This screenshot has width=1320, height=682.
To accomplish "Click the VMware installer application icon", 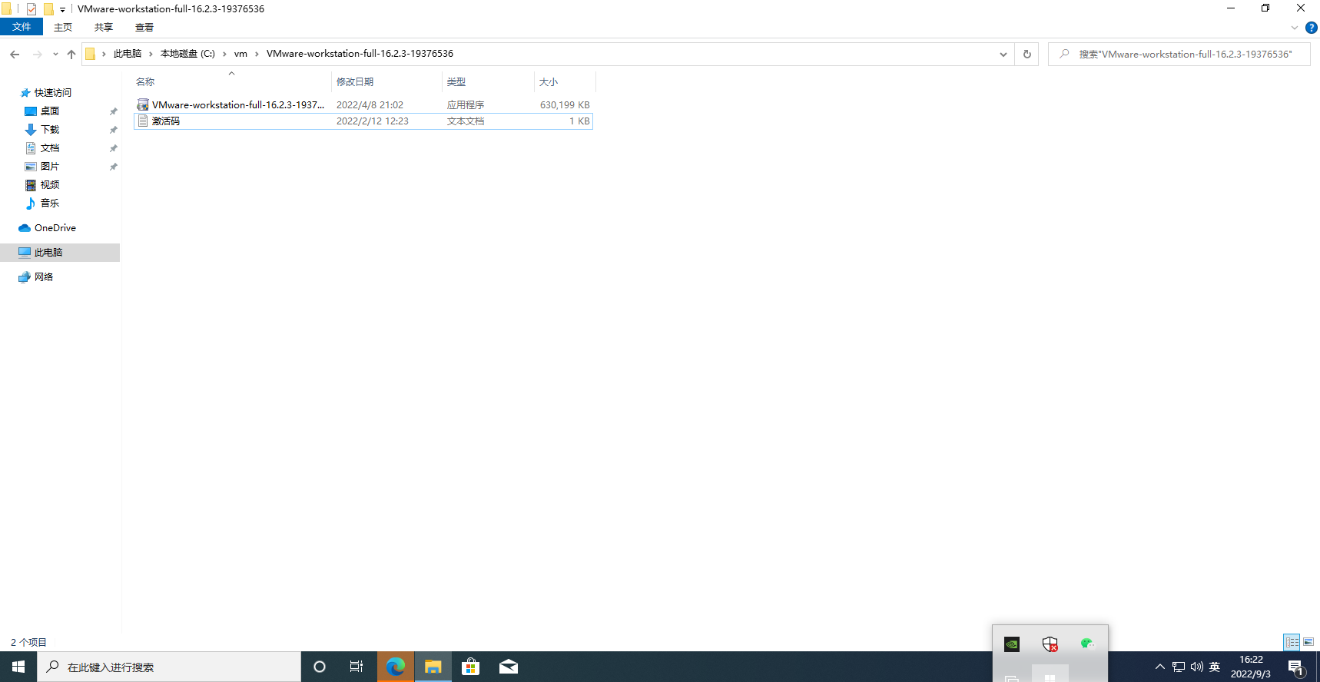I will [142, 104].
